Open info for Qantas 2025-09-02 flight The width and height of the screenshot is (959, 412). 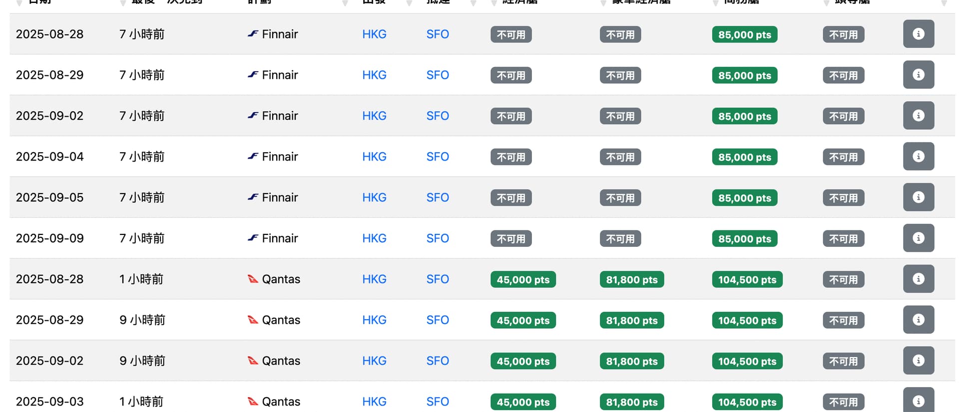(918, 361)
